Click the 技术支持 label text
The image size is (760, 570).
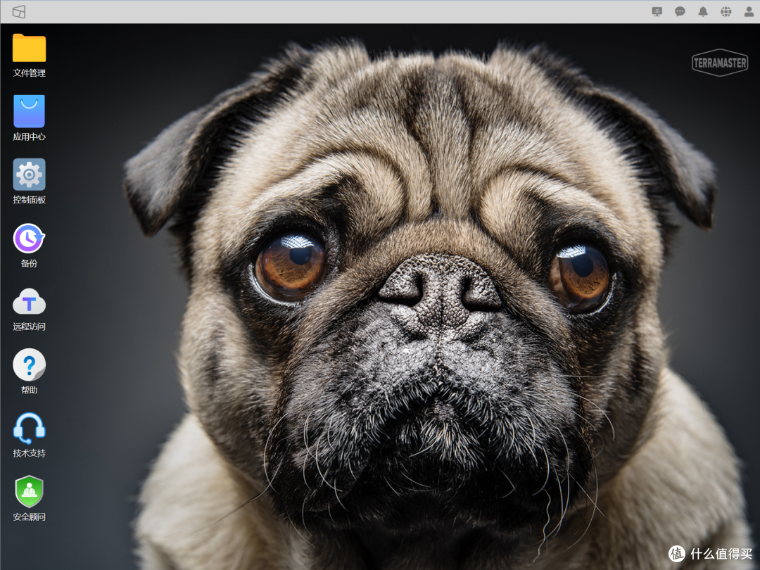29,453
